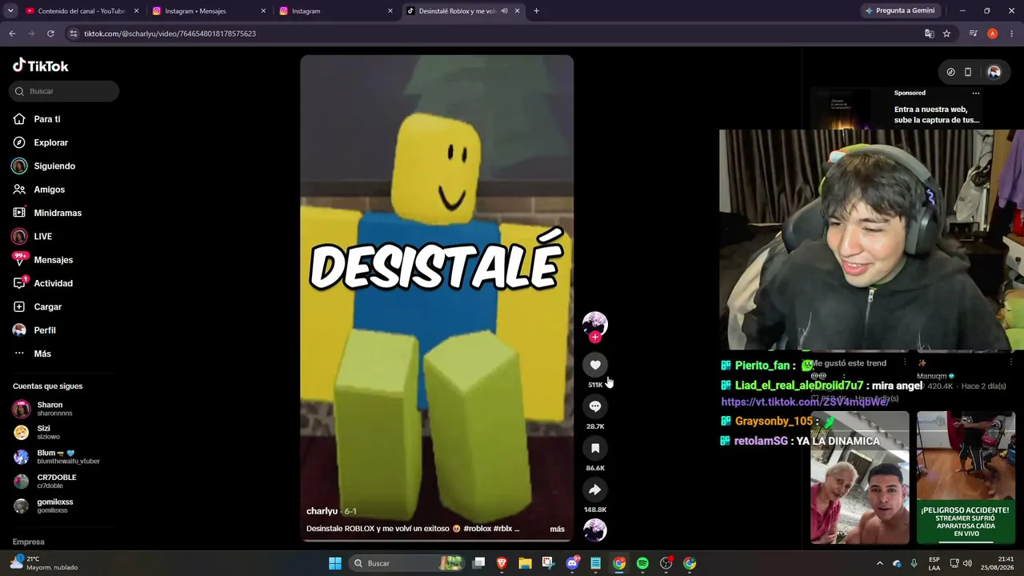Follow charlyu with the red plus badge

pyautogui.click(x=594, y=337)
